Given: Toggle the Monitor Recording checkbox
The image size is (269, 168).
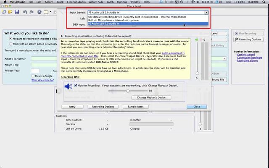Looking at the screenshot, I should (x=76, y=85).
